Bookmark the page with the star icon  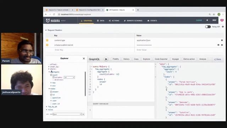(214, 14)
